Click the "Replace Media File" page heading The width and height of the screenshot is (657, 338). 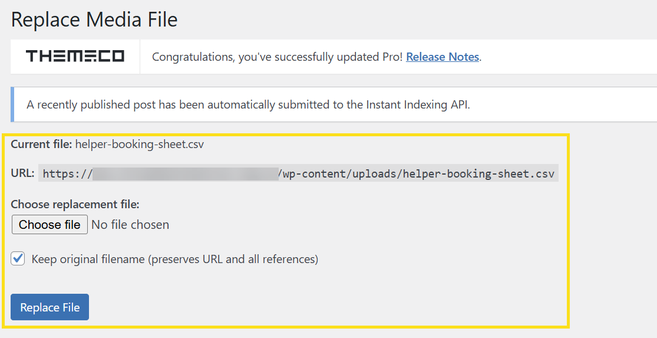click(94, 19)
